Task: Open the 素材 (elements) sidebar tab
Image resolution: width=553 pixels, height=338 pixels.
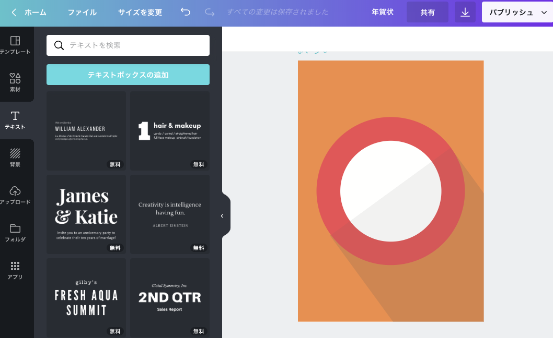Action: point(15,83)
